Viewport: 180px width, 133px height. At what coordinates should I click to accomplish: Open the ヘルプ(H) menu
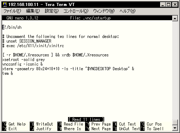(x=128, y=11)
